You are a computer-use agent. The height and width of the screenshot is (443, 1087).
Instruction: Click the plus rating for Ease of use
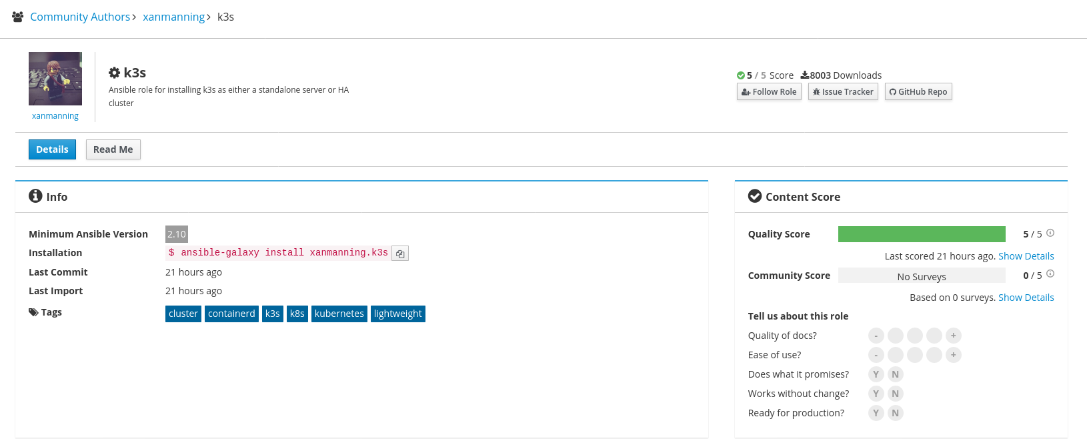pyautogui.click(x=954, y=355)
